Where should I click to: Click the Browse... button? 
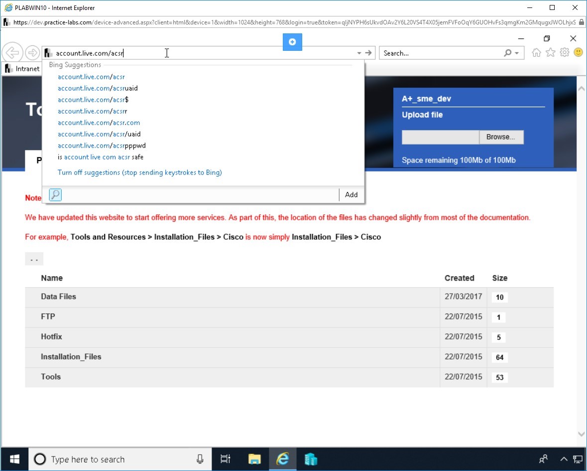pos(501,137)
